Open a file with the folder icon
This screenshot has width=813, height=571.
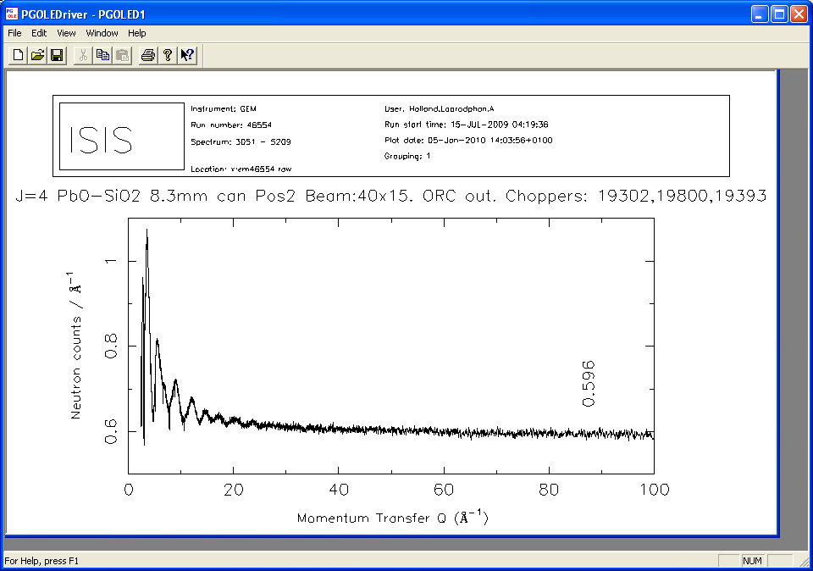click(x=37, y=55)
